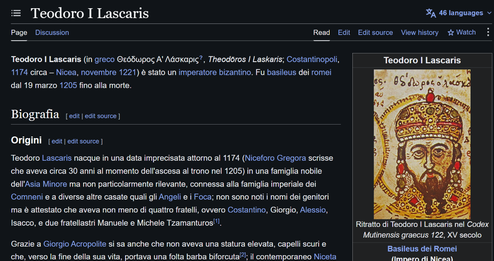This screenshot has width=494, height=261.
Task: Click the translate languages icon
Action: pos(431,13)
